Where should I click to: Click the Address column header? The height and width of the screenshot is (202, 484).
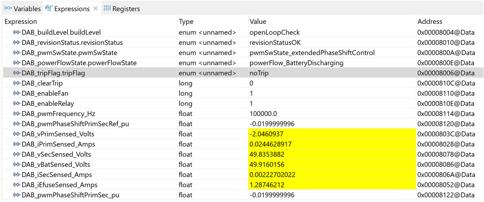[x=430, y=22]
